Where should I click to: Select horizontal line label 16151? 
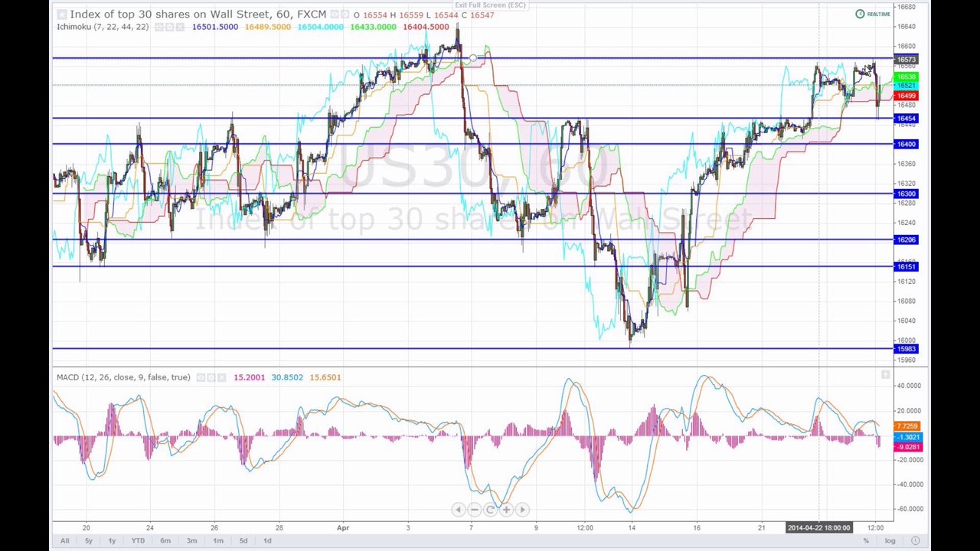pyautogui.click(x=906, y=267)
